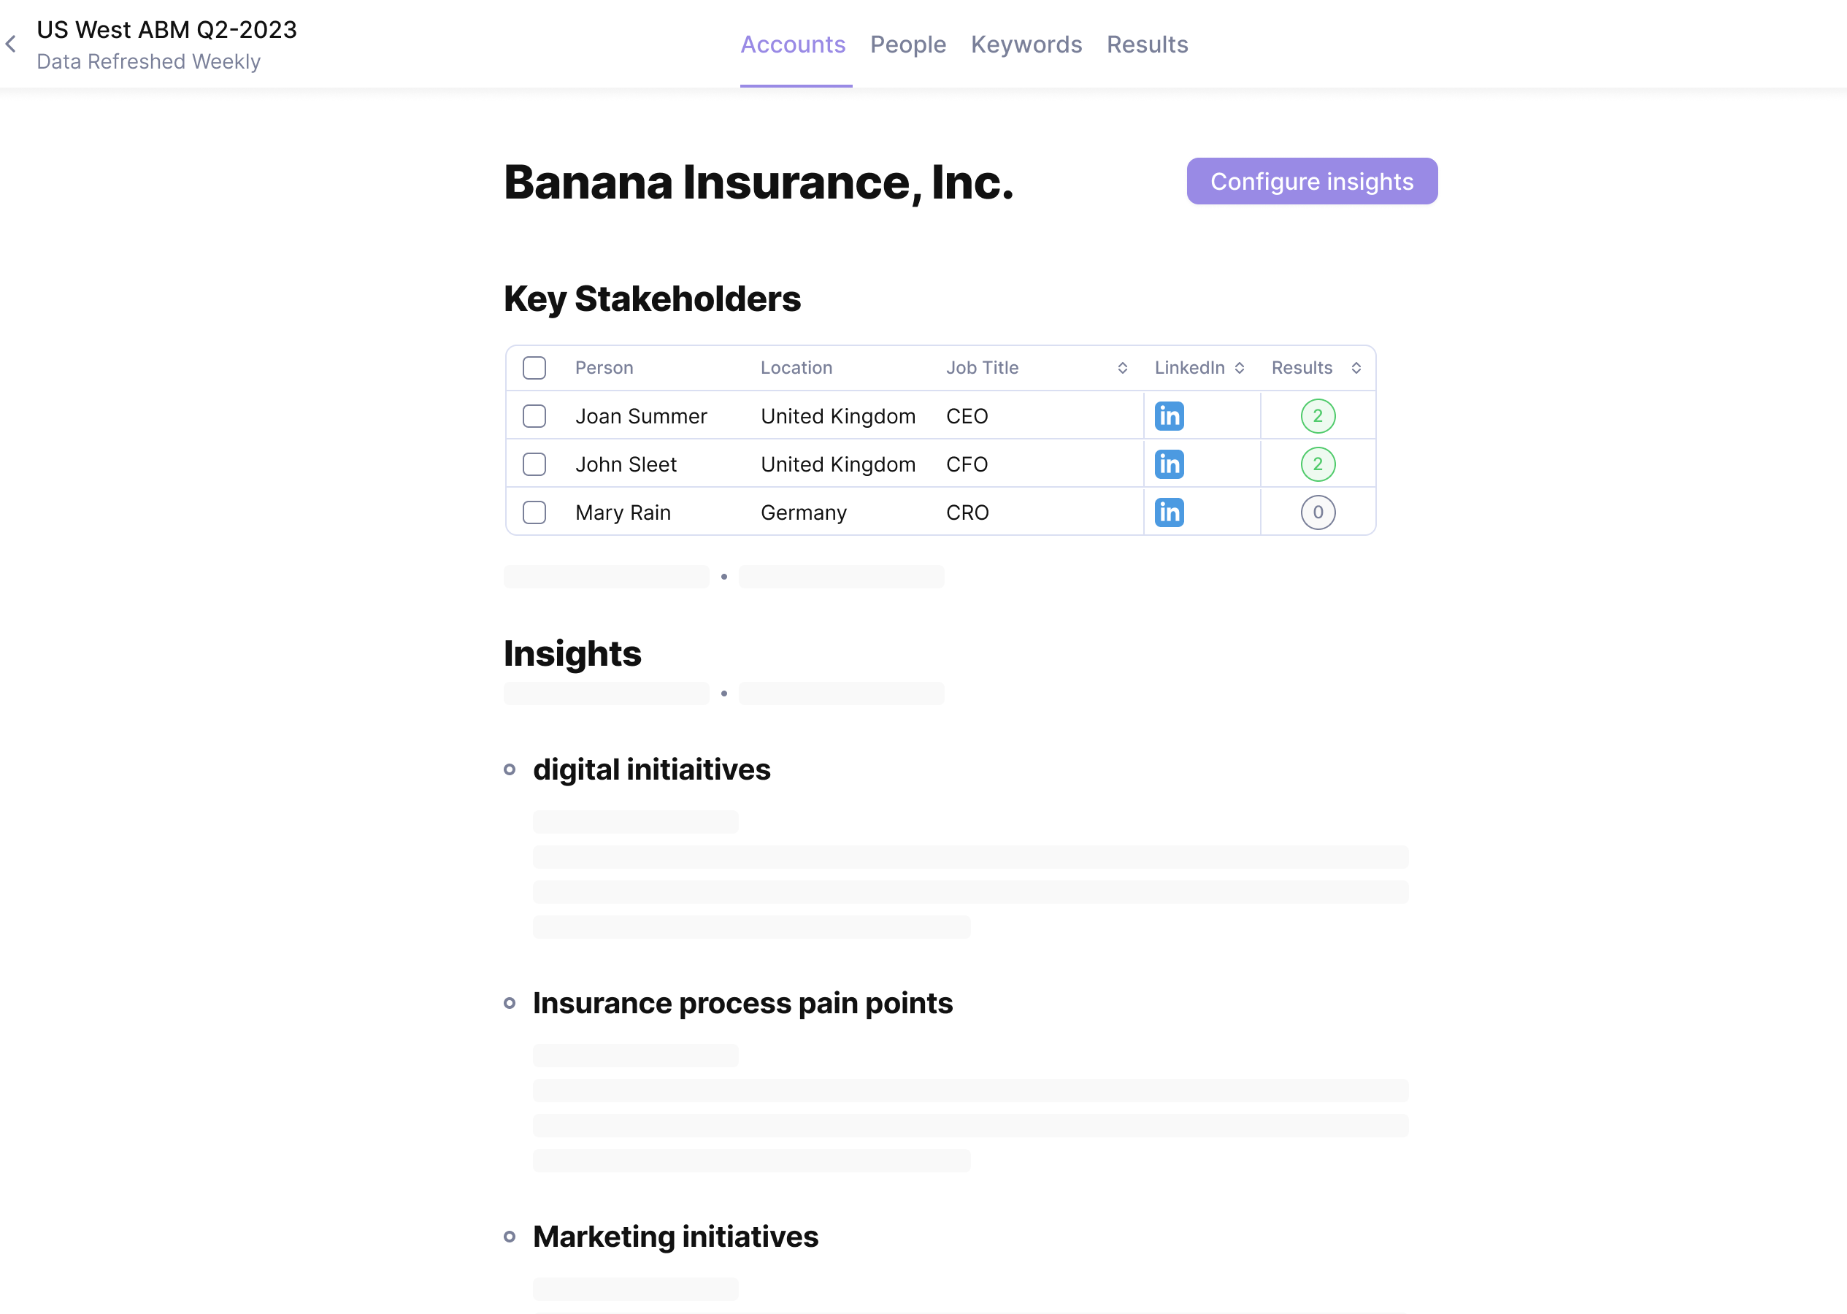Open John Sleet's LinkedIn profile icon
1847x1314 pixels.
[x=1168, y=464]
